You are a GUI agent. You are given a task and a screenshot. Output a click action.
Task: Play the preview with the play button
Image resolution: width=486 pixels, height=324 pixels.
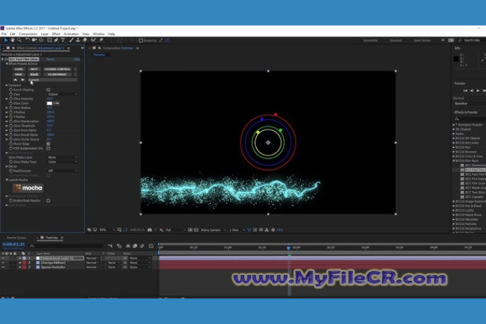coord(478,90)
